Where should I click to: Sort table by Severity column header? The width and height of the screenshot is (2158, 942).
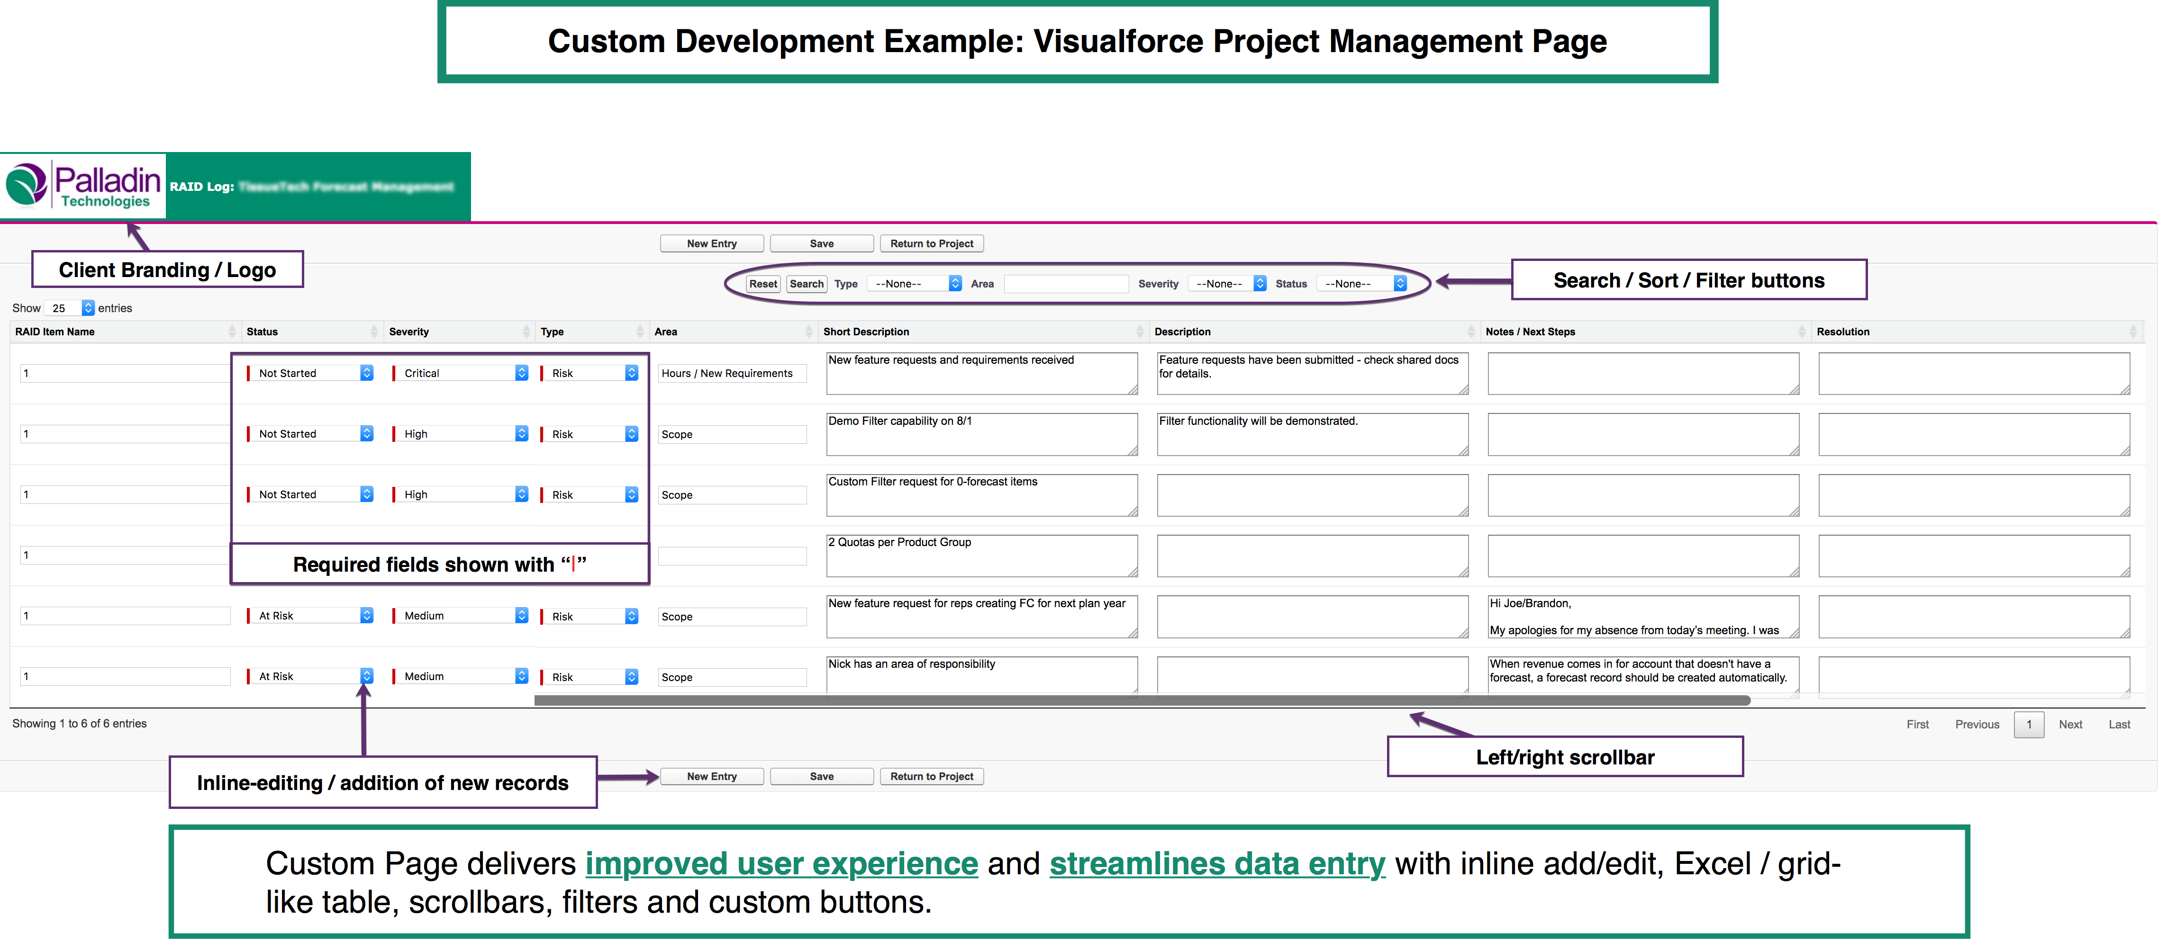pyautogui.click(x=409, y=332)
